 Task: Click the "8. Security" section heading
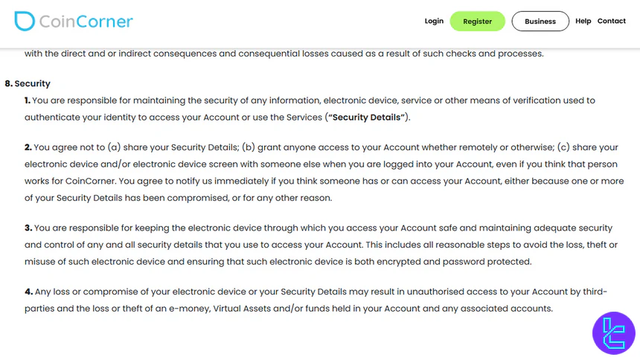click(28, 83)
